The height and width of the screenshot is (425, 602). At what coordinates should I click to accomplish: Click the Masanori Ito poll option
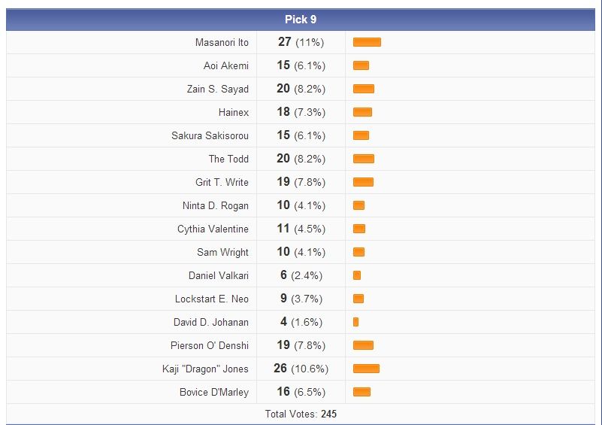(x=222, y=43)
